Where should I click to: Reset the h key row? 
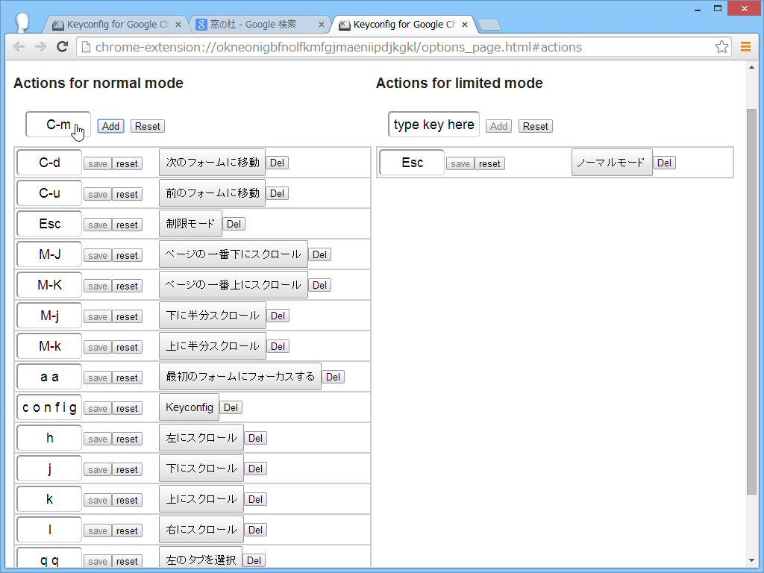click(127, 439)
